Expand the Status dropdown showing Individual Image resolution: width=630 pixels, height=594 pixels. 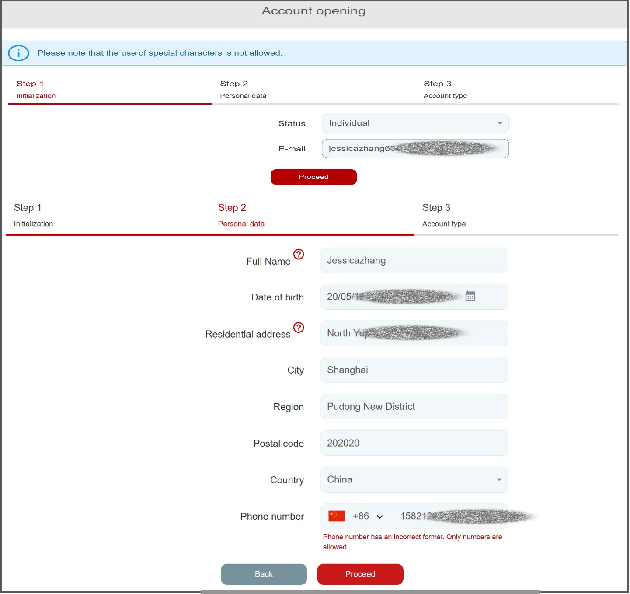(415, 123)
